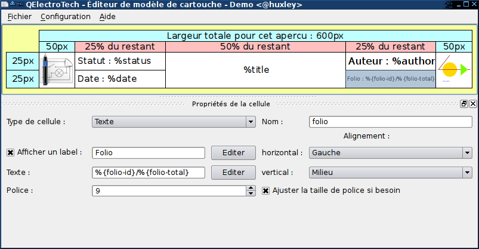Screen dimensions: 479x249
Task: Decrease the Police font size with down arrow
Action: coord(251,193)
